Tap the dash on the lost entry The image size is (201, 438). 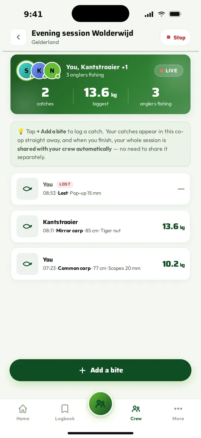pyautogui.click(x=181, y=189)
